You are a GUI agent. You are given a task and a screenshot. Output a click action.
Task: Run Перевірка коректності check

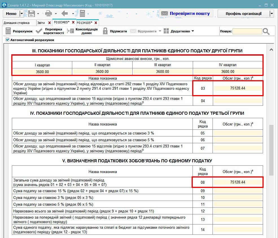[x=50, y=31]
